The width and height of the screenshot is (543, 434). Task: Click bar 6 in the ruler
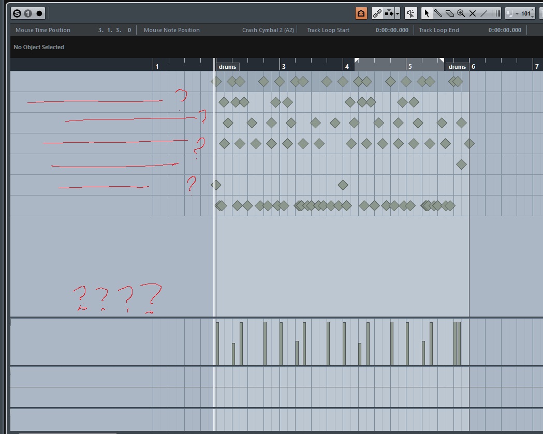pos(474,66)
